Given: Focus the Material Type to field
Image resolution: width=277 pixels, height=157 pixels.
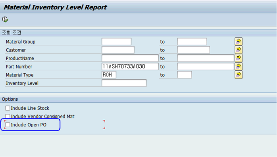Looking at the screenshot, I should coord(185,75).
